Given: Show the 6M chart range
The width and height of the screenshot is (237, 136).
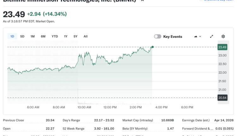Looking at the screenshot, I should tap(43, 36).
